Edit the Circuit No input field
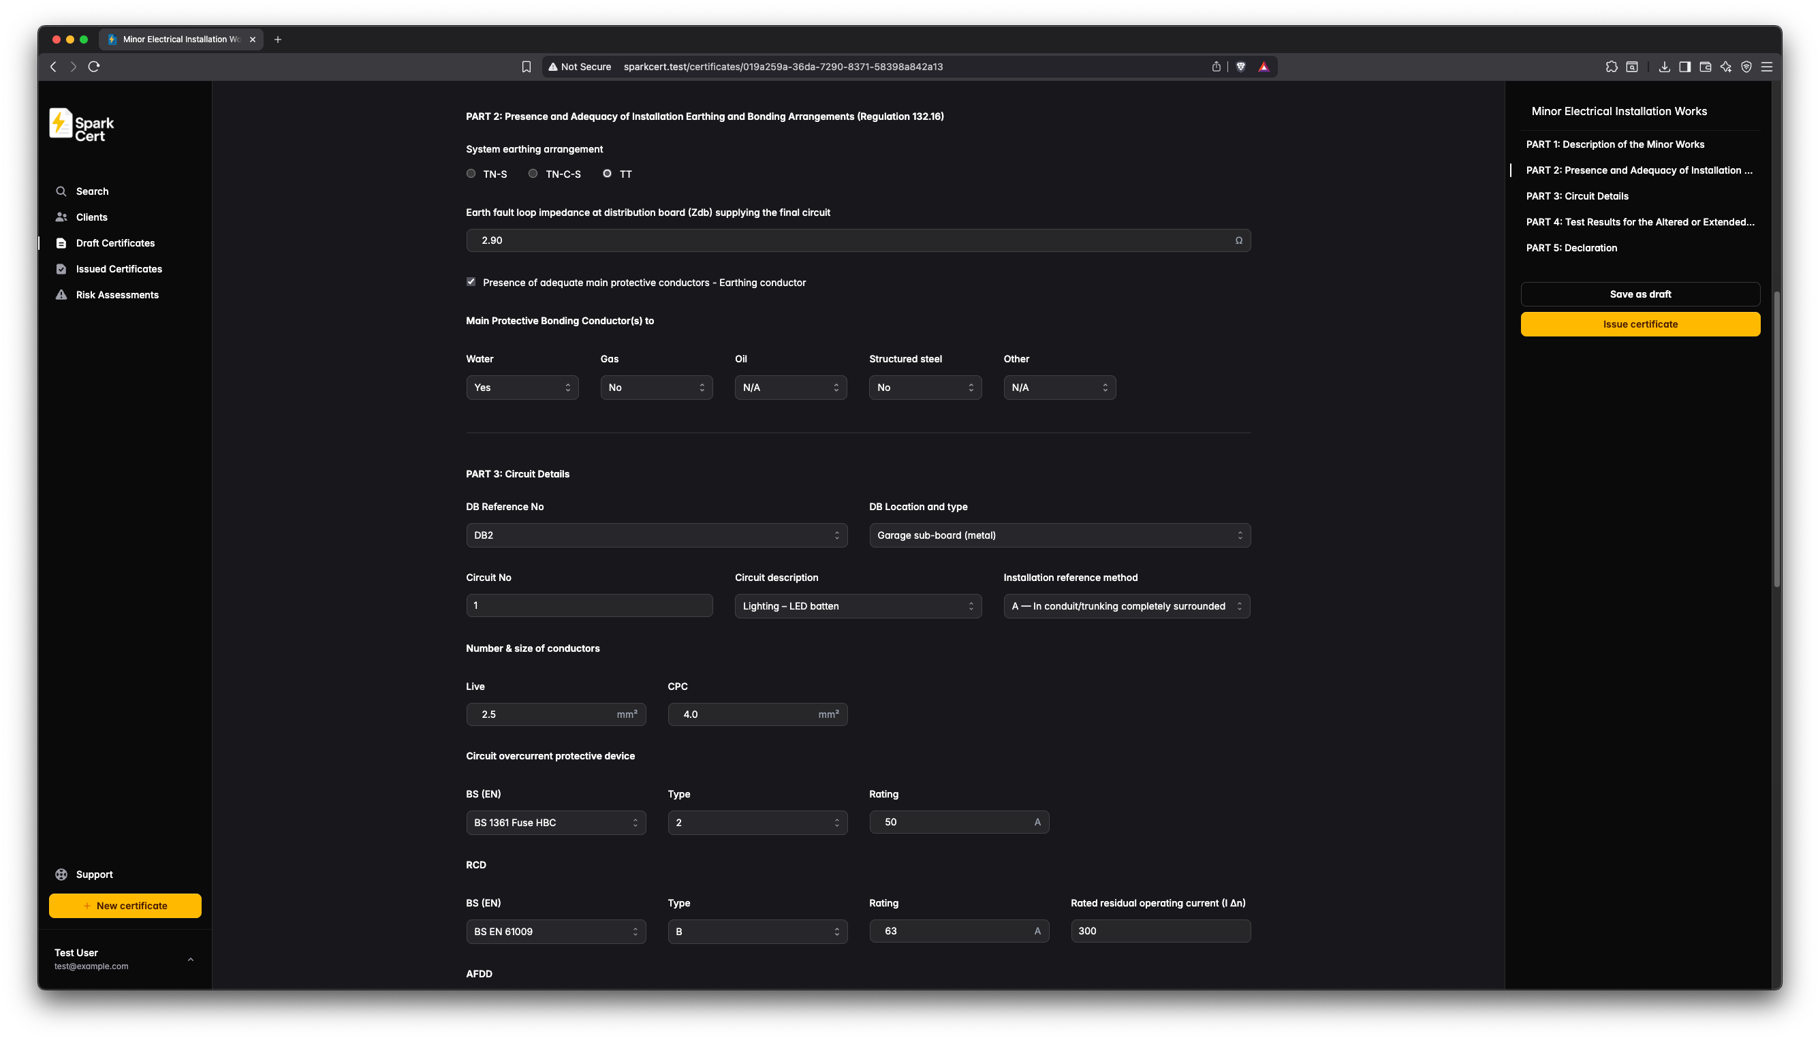Screen dimensions: 1820x1040 (589, 605)
